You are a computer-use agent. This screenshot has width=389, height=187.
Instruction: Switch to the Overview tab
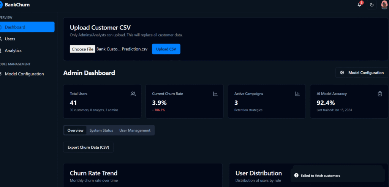(75, 130)
